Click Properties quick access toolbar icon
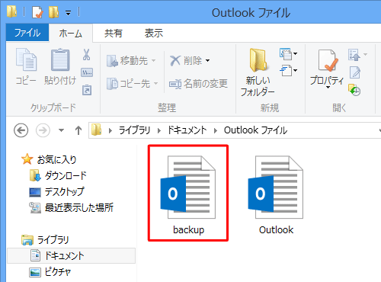 pyautogui.click(x=37, y=12)
